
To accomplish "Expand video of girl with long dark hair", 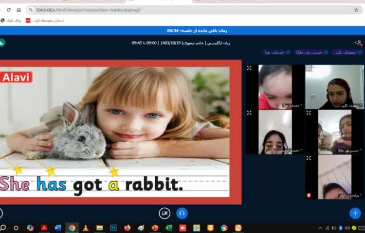I will [x=249, y=113].
